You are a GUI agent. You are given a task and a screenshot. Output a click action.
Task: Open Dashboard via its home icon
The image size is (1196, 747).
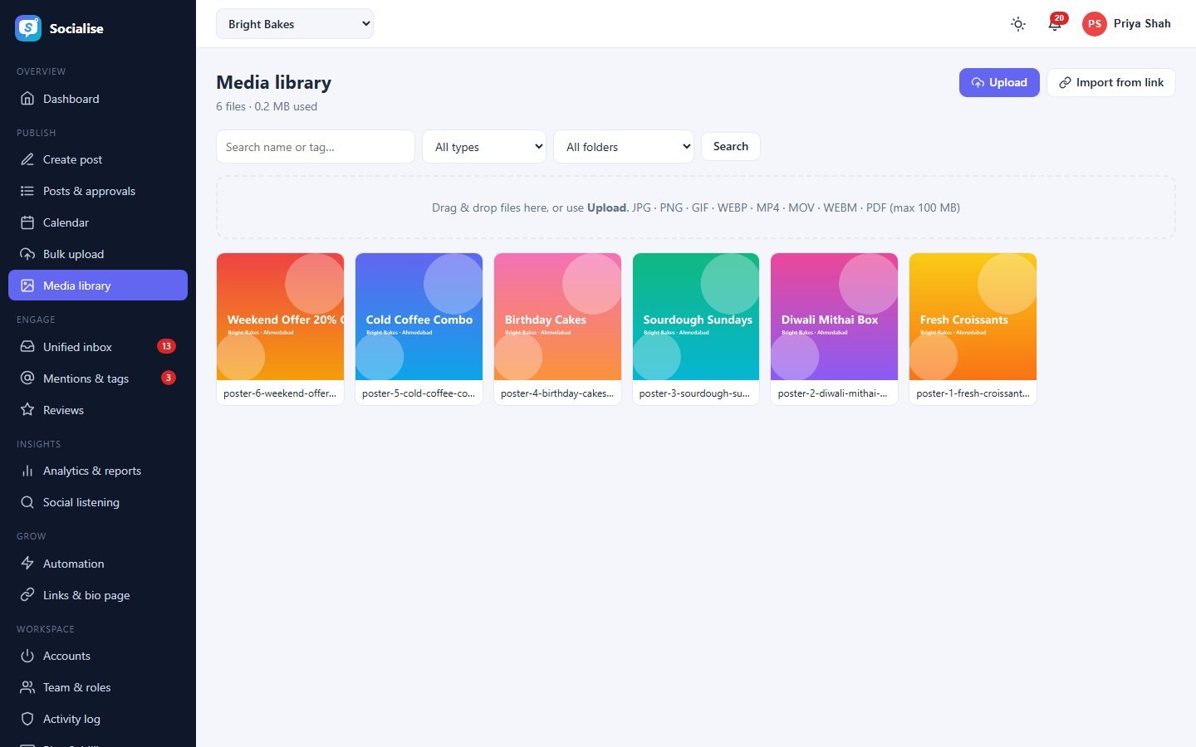click(x=27, y=99)
